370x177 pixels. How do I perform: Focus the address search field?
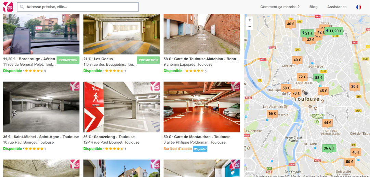[78, 7]
